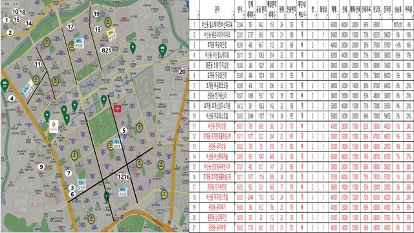The width and height of the screenshot is (414, 233).
Task: Select the combined 821 map marker
Action: point(106,50)
